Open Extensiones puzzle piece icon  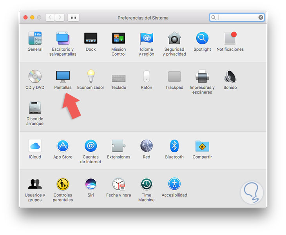119,146
